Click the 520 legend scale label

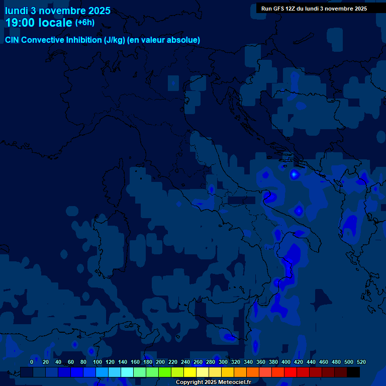pyautogui.click(x=361, y=362)
